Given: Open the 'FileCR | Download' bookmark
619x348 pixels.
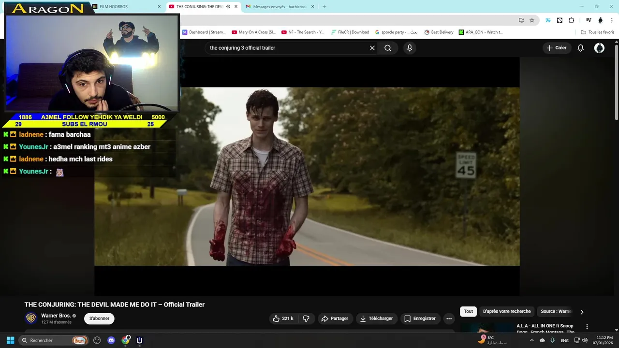Looking at the screenshot, I should 350,32.
